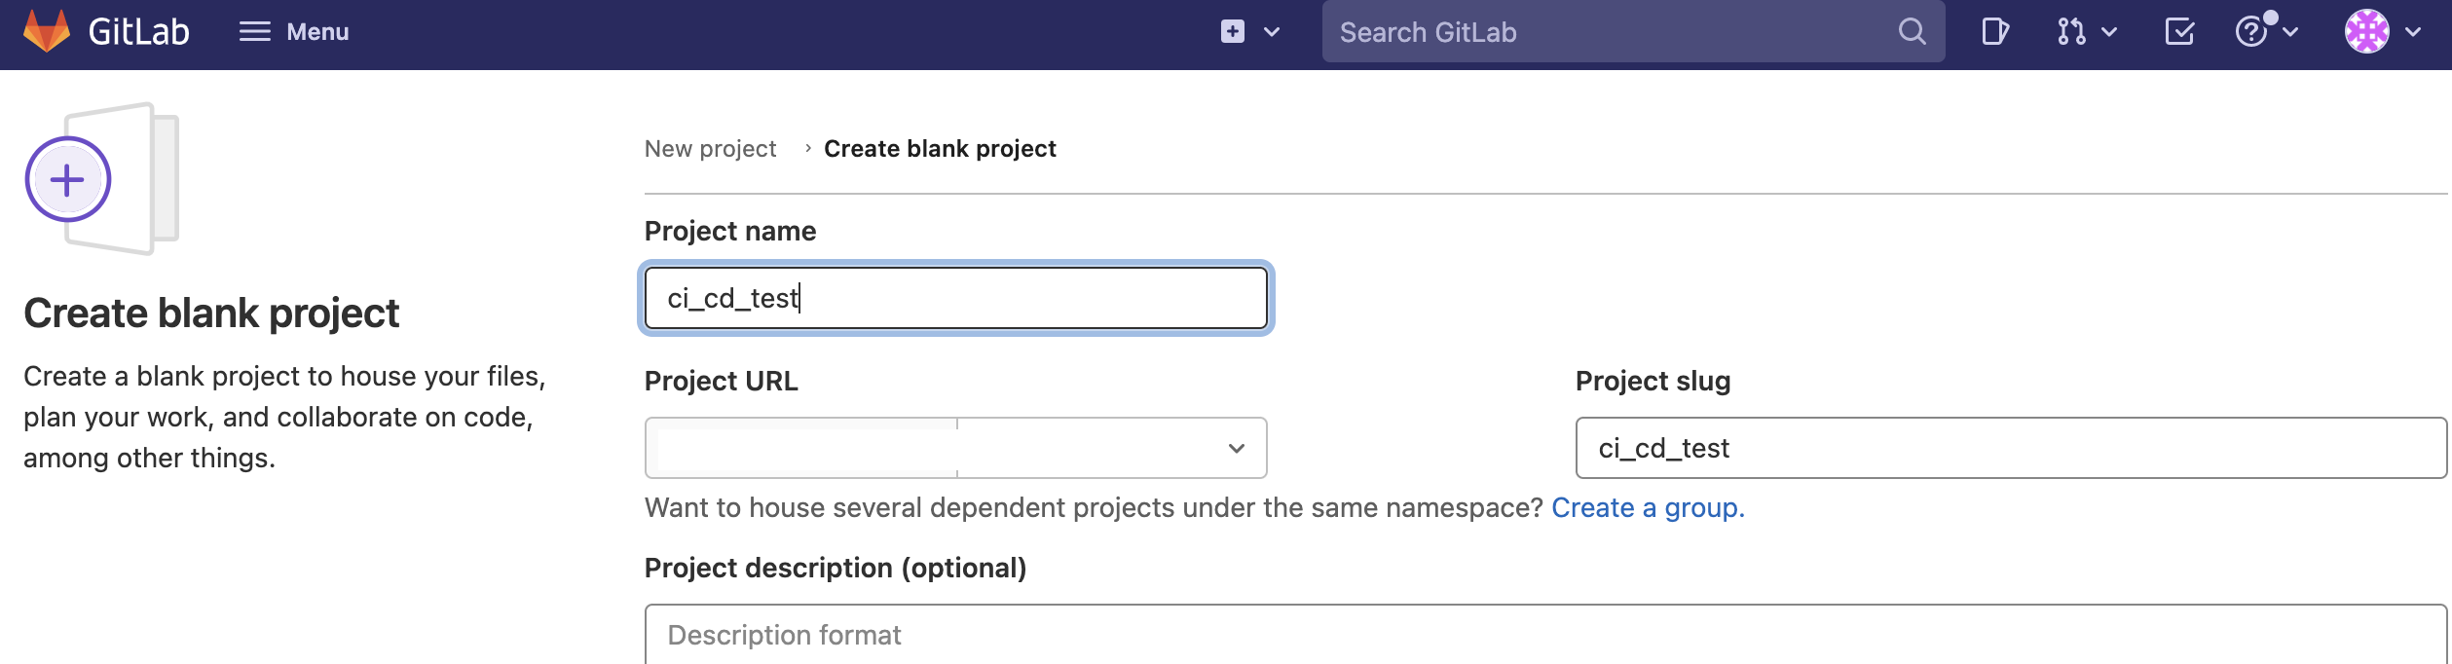Click the GitLab fox logo
This screenshot has width=2452, height=664.
(x=47, y=31)
